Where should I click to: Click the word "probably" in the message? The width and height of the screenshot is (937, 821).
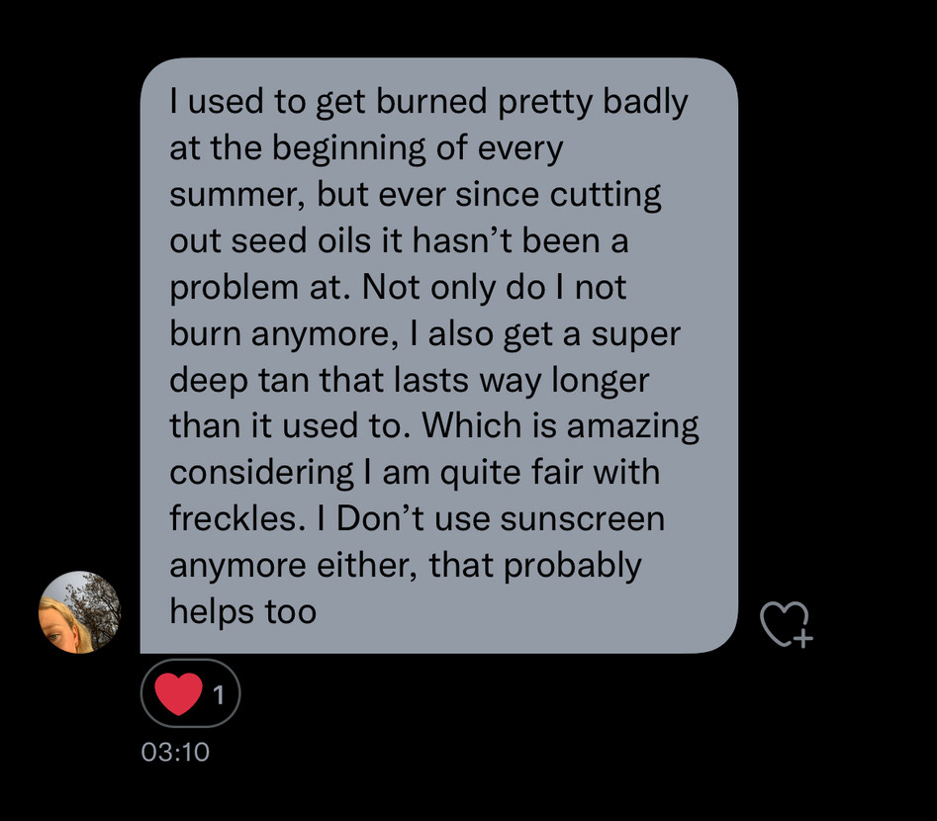click(573, 566)
